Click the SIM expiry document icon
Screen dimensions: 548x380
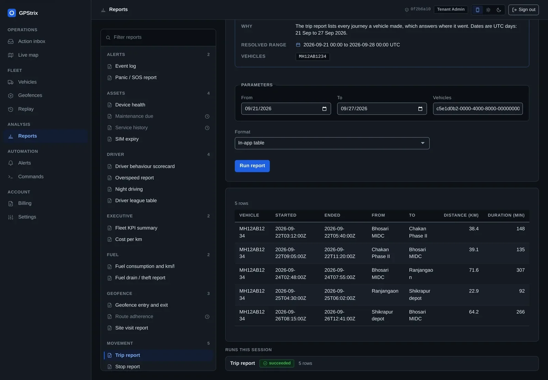110,139
